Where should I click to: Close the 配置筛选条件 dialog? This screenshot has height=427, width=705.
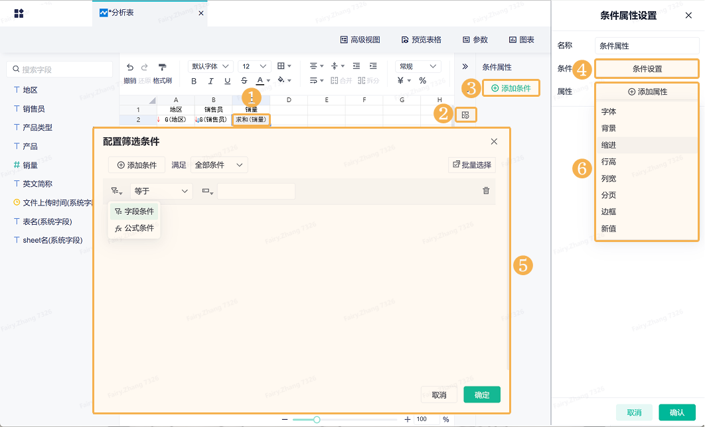pyautogui.click(x=494, y=141)
